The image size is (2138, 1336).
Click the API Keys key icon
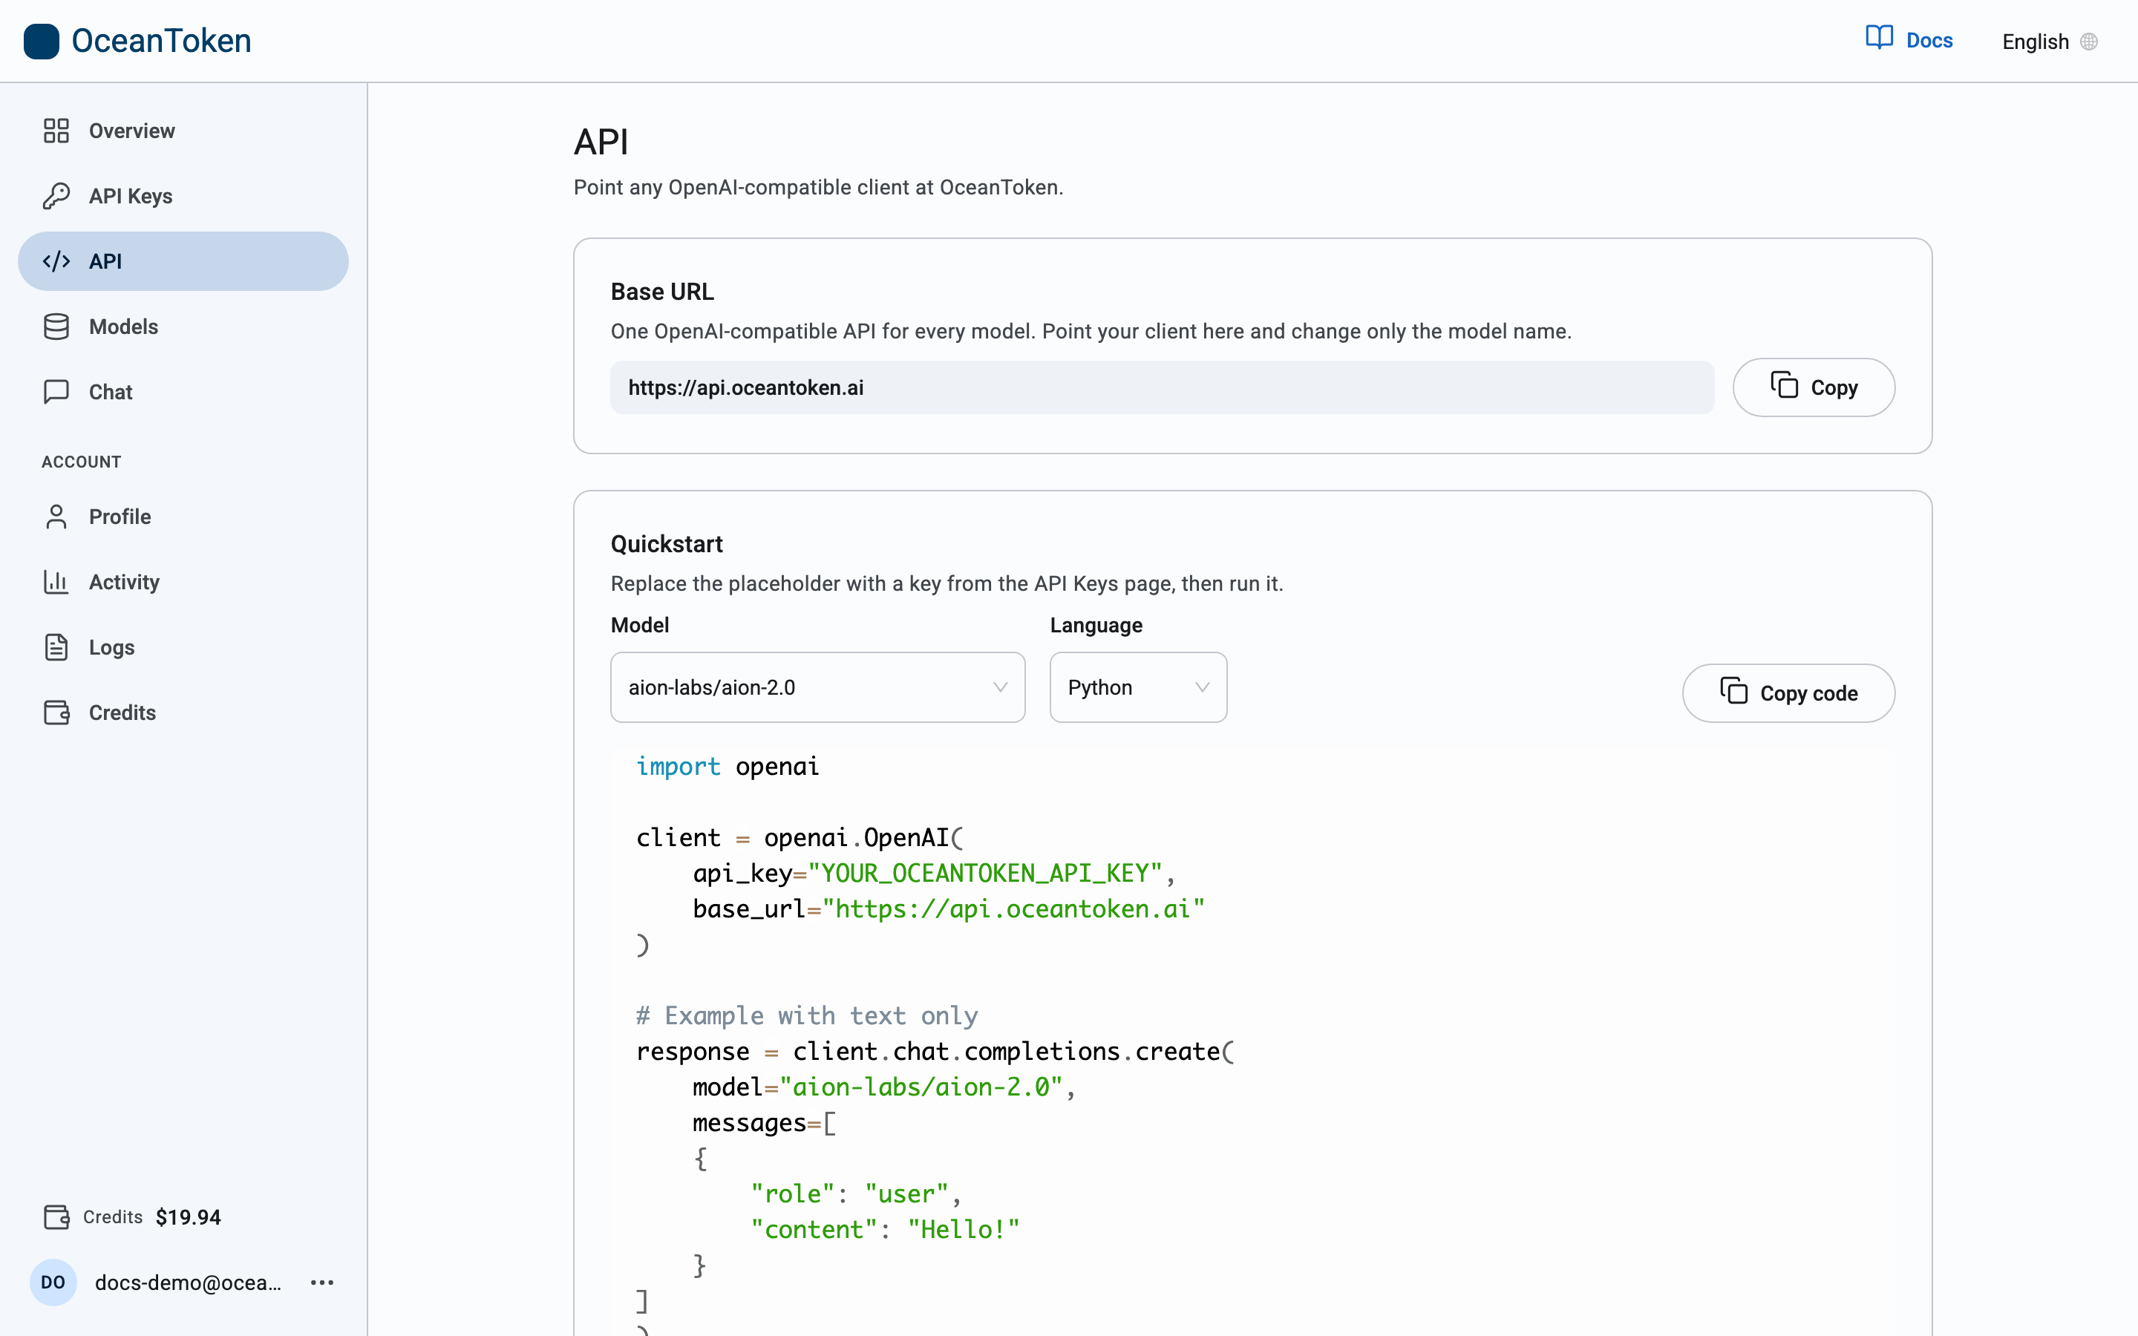(56, 196)
